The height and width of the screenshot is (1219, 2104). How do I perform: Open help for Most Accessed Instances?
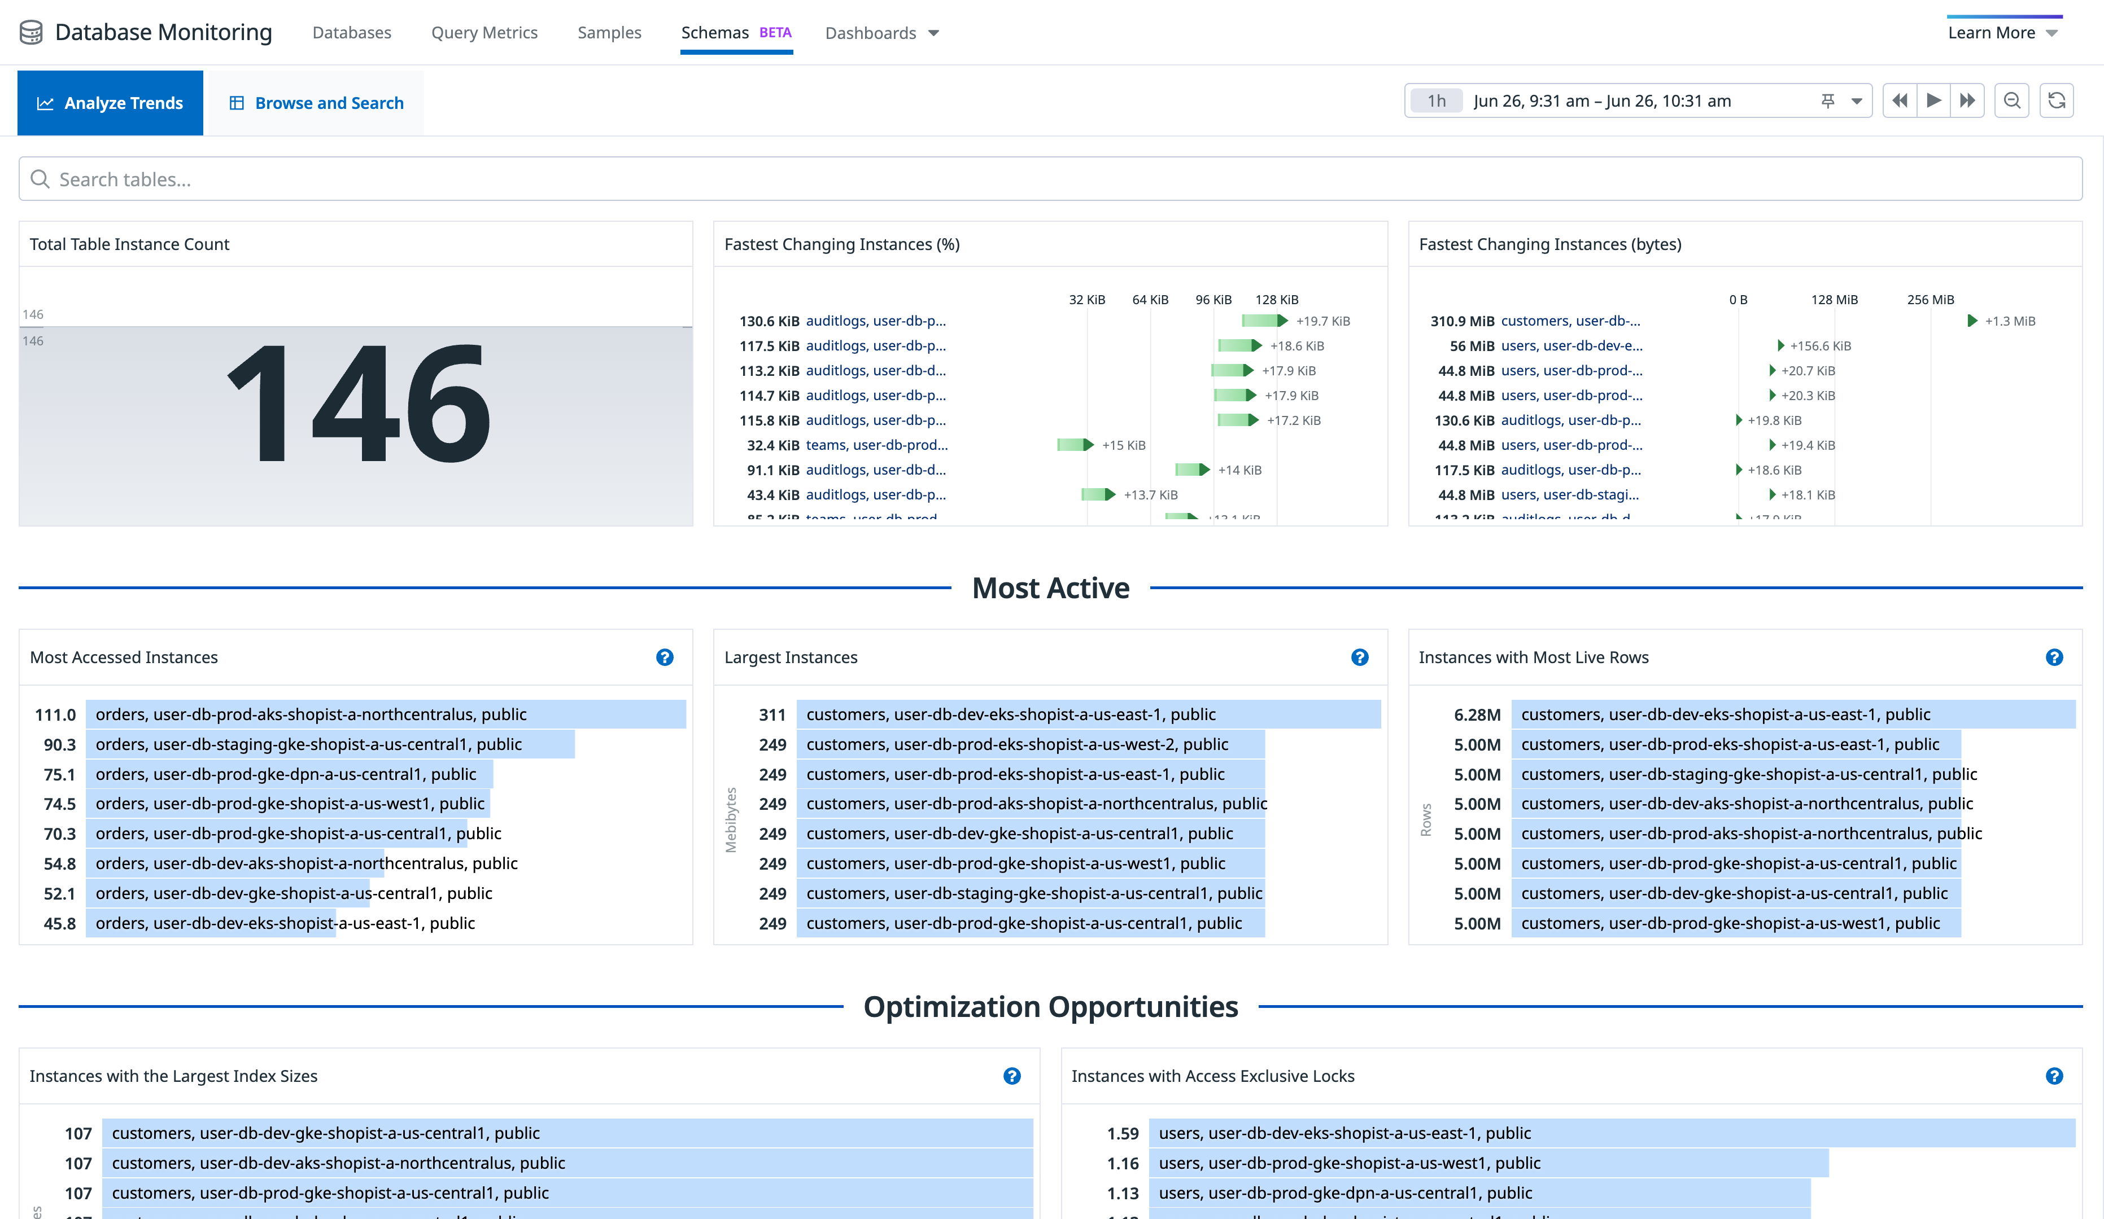click(665, 657)
